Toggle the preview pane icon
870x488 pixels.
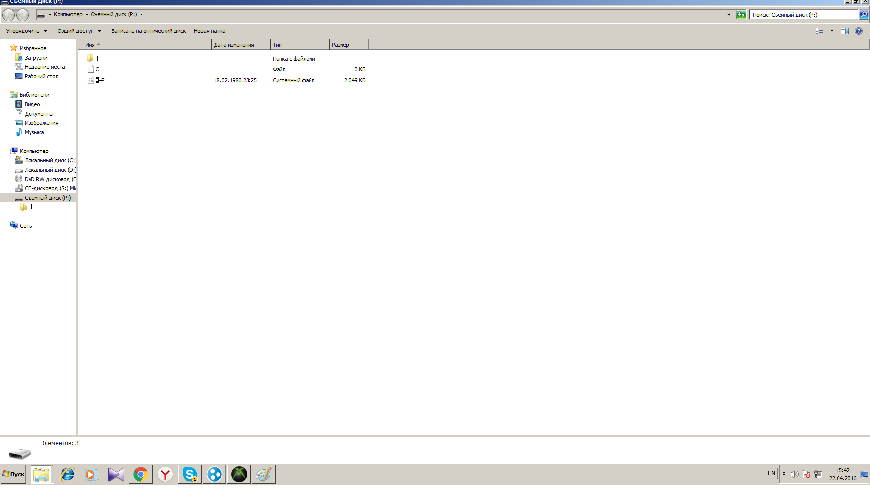pos(845,31)
